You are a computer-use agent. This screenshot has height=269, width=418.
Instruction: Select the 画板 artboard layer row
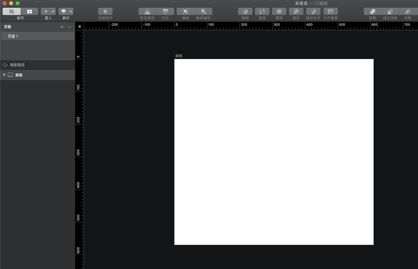[x=38, y=75]
